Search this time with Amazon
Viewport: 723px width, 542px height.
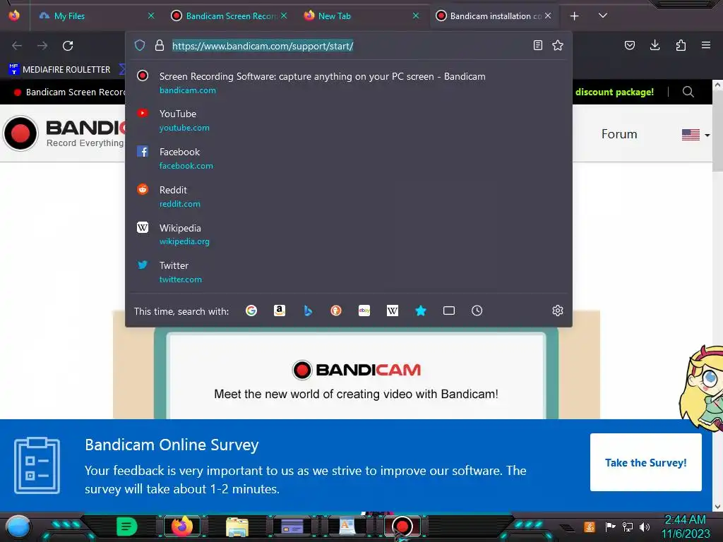click(x=280, y=311)
